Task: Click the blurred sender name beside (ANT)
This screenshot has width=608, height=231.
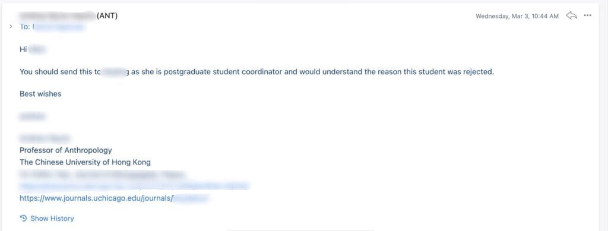Action: click(x=57, y=16)
